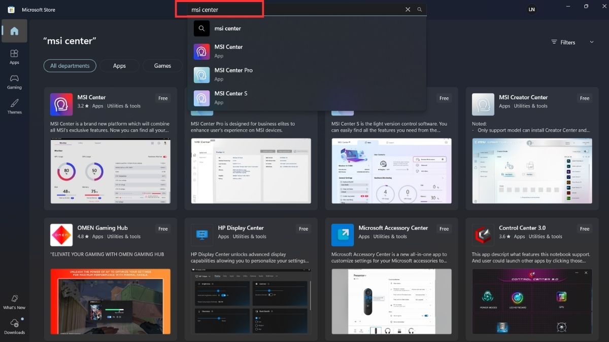
Task: Choose MSI Center S suggestion entry
Action: (307, 98)
